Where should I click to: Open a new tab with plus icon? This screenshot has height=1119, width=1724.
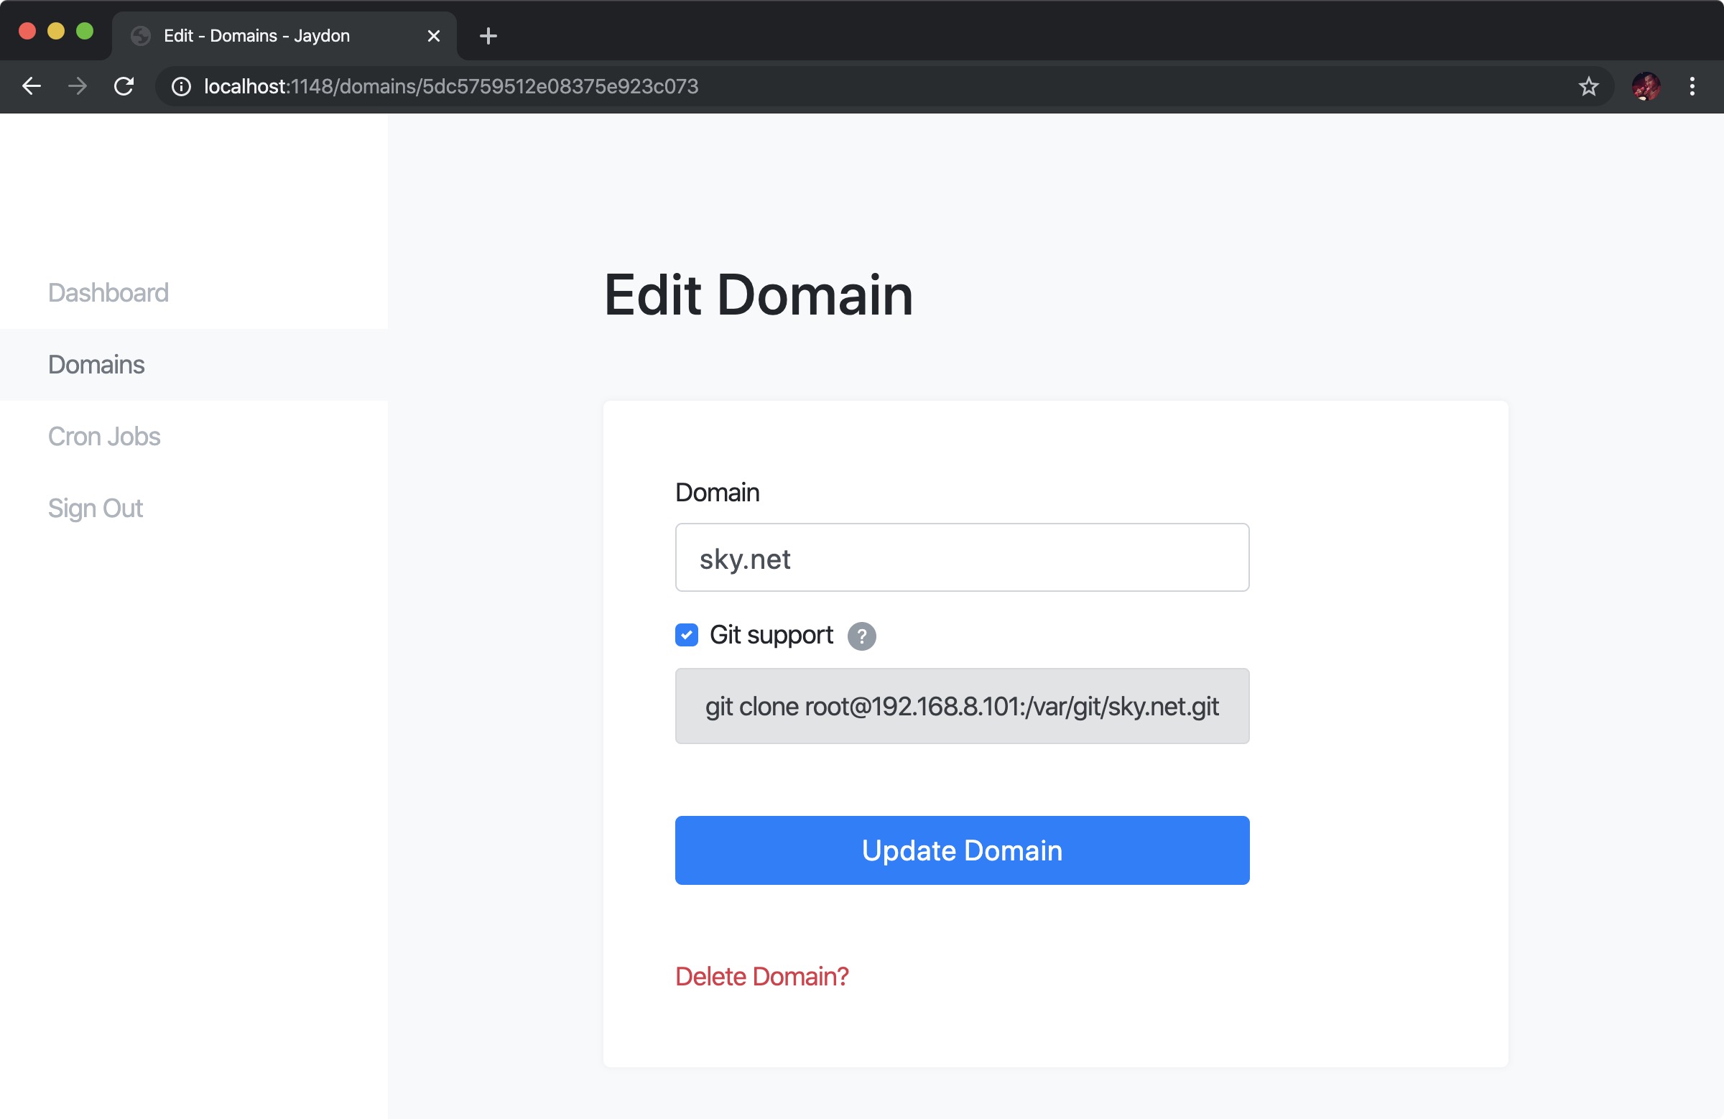[x=488, y=35]
